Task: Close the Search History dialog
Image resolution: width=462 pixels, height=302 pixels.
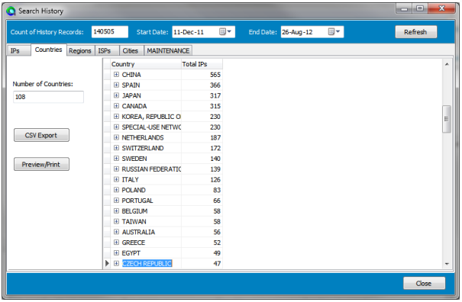Action: point(424,283)
